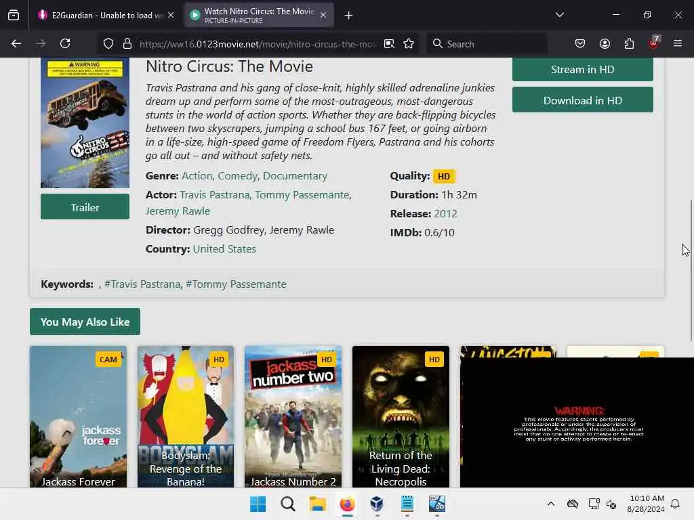Click #Travis Pastrana keyword

[142, 284]
